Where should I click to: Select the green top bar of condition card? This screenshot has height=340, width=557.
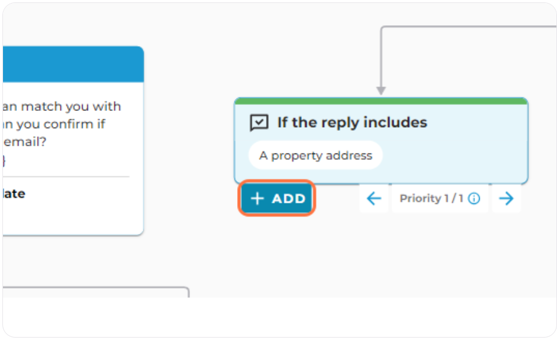coord(381,101)
